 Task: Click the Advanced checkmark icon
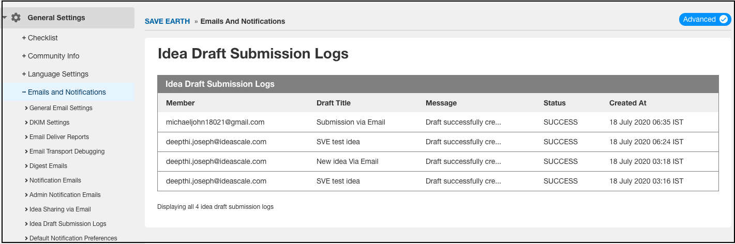724,19
